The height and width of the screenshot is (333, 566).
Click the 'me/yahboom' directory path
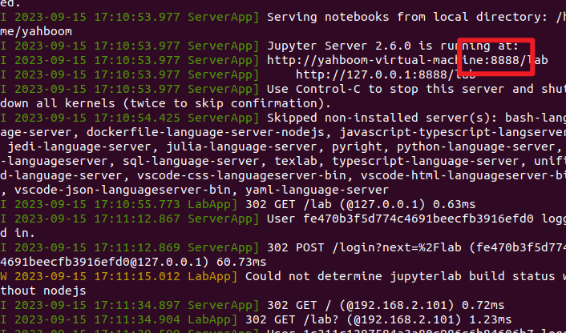coord(36,31)
